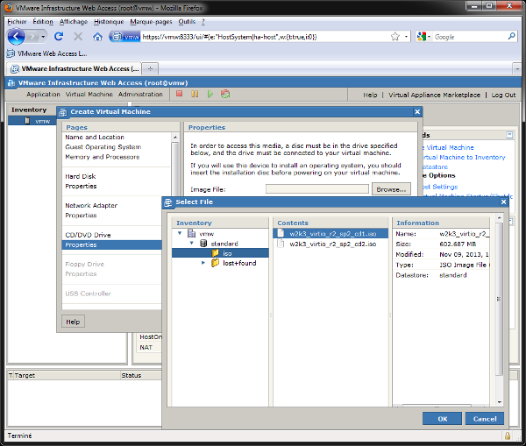Image resolution: width=526 pixels, height=446 pixels.
Task: Click the VMware Web Access bookmark
Action: pyautogui.click(x=47, y=53)
